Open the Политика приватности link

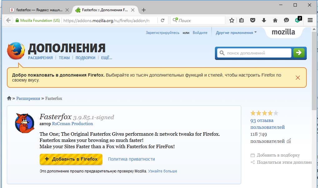click(x=131, y=159)
